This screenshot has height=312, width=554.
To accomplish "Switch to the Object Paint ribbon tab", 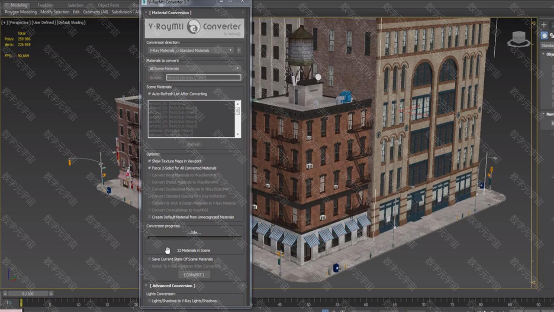I will tap(108, 5).
